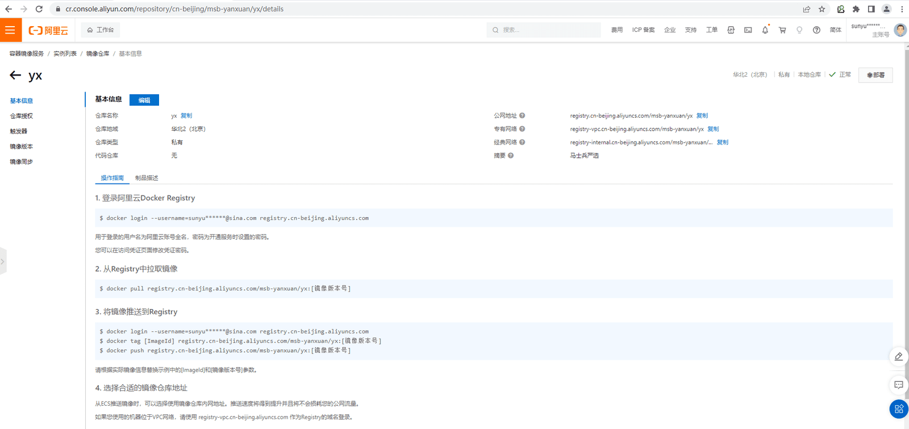Click the Aliyun (阿里云) logo

(48, 31)
